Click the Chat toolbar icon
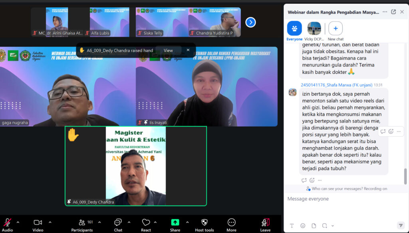 click(x=118, y=223)
